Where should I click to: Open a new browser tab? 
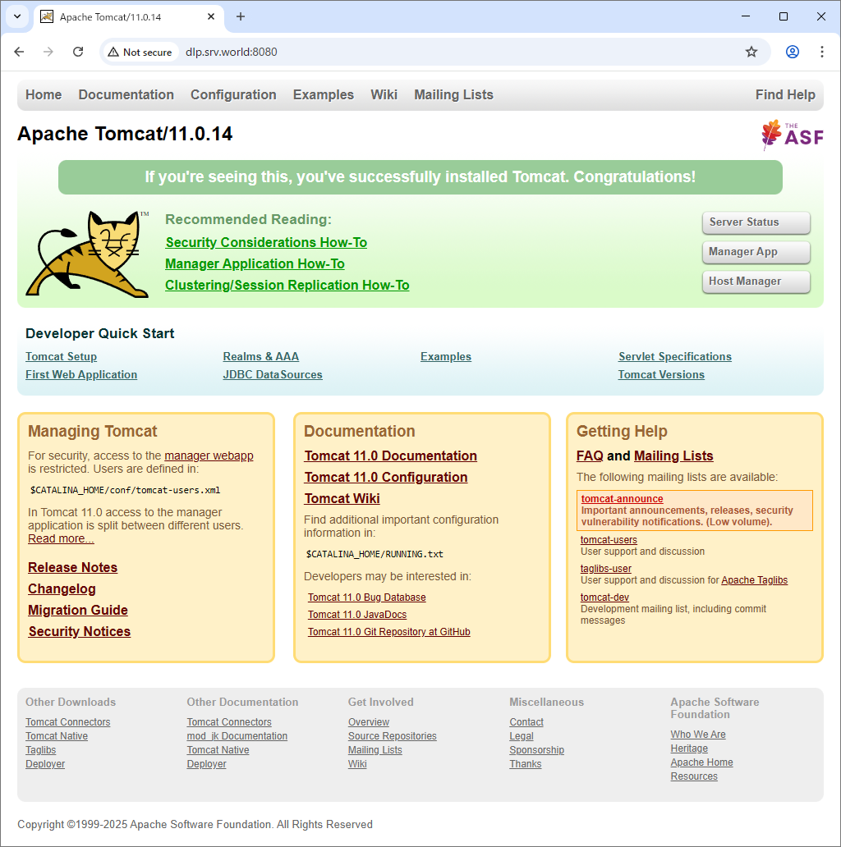(241, 16)
